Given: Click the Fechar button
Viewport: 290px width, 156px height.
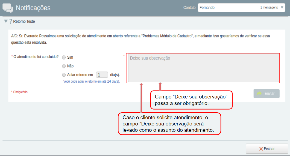Looking at the screenshot, I should (x=267, y=149).
